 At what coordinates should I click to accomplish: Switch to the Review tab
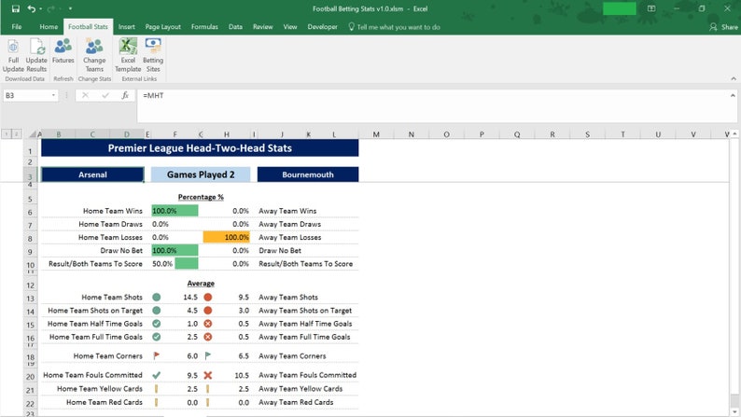tap(263, 27)
